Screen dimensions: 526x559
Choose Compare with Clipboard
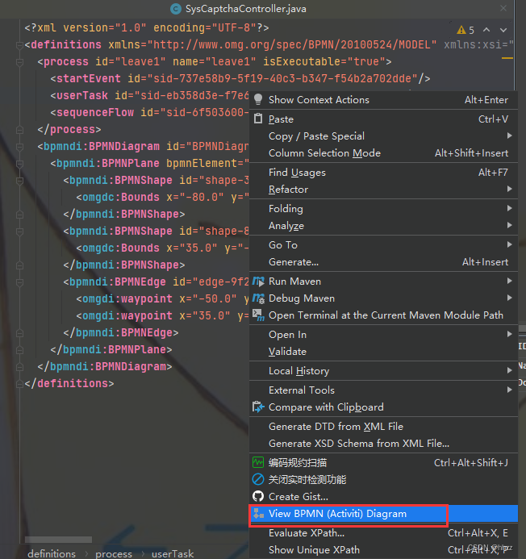click(x=383, y=407)
